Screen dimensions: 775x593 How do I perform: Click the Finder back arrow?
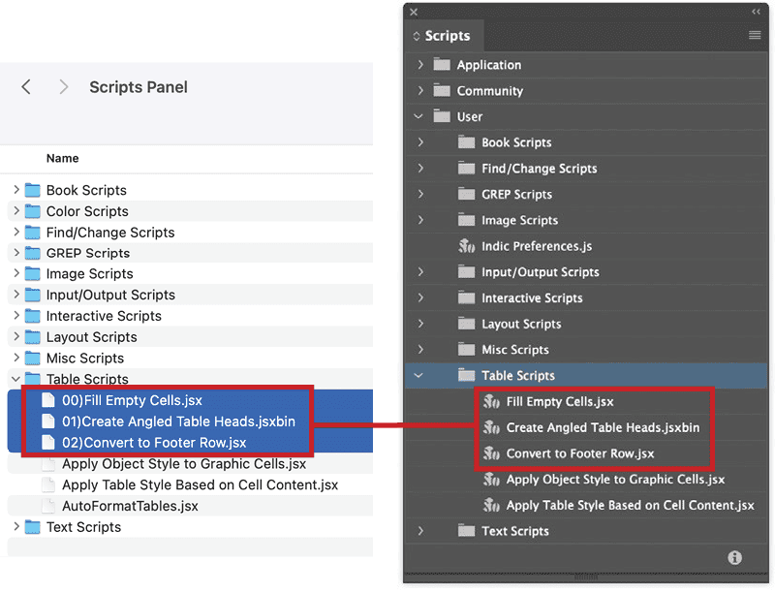(26, 87)
